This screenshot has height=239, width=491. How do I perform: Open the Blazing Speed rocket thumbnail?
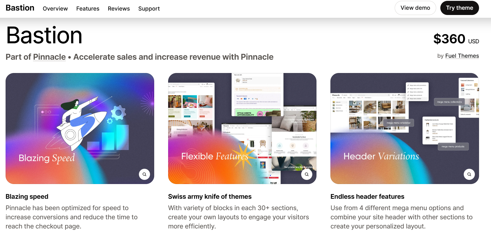point(80,129)
